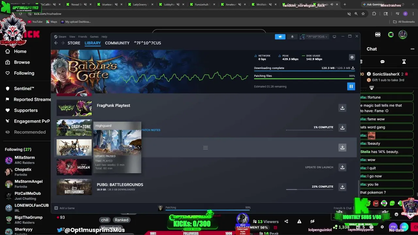Open Chrome zoom magnifier icon

356,14
